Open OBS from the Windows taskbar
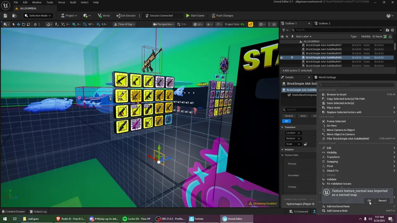The image size is (397, 223). 171,219
